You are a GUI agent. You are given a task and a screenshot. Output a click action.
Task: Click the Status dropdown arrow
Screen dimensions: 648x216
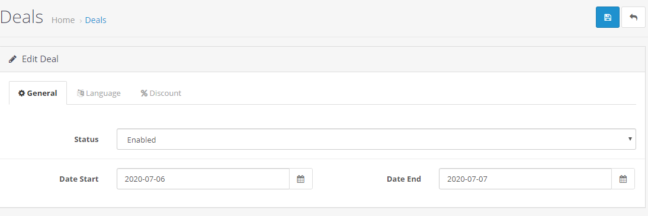[630, 139]
